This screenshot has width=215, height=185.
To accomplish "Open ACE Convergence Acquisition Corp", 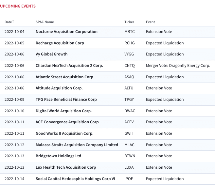I will click(x=67, y=122).
